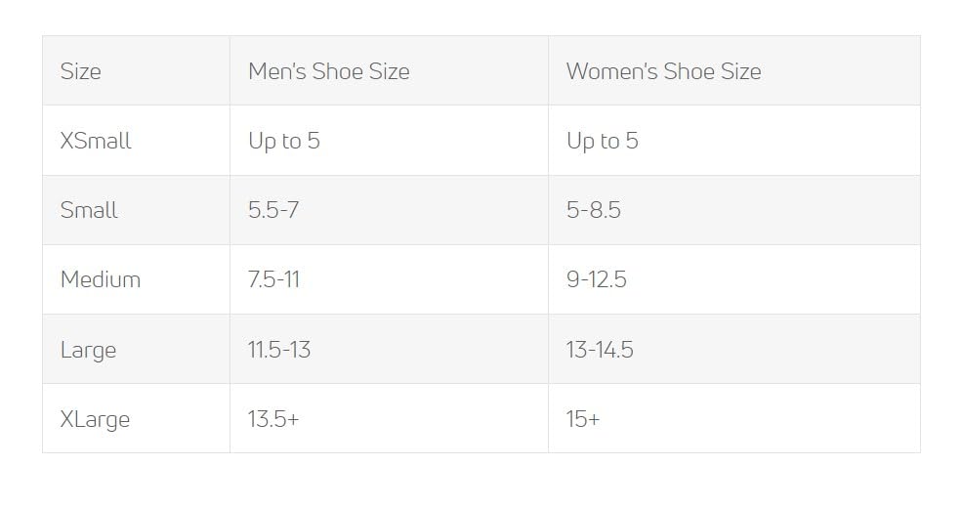Click the men's 5.5-7 cell
Image resolution: width=962 pixels, height=508 pixels.
click(x=273, y=210)
